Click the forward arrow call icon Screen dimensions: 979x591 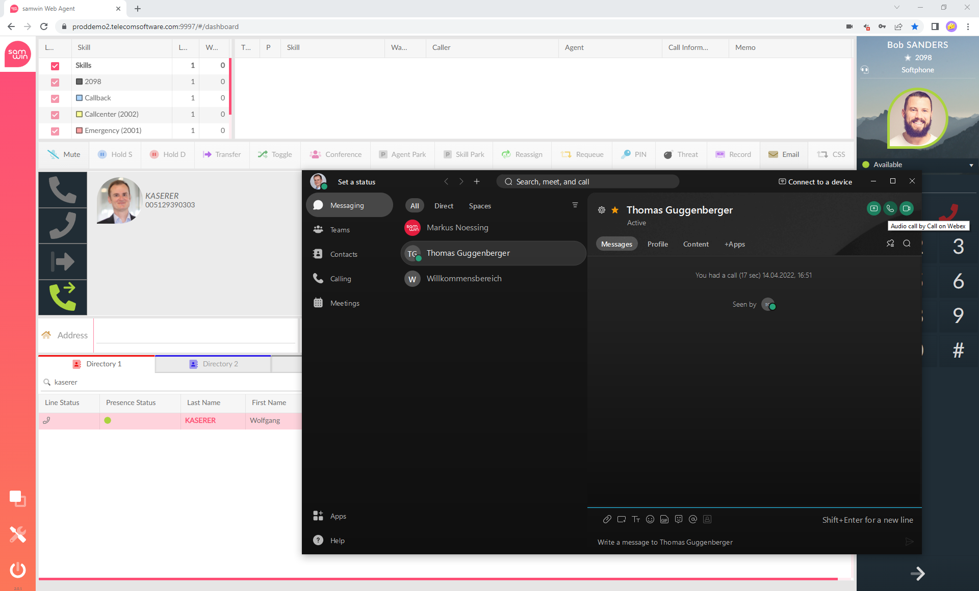click(x=63, y=261)
